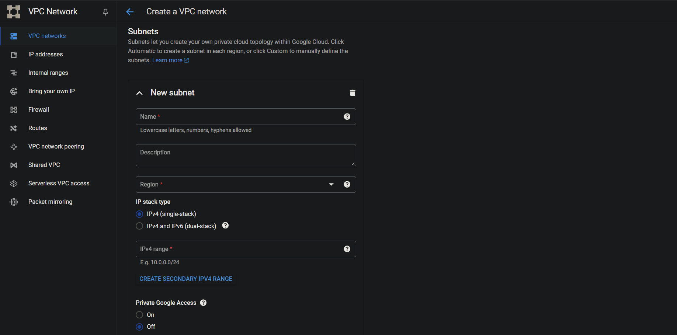Screen dimensions: 677x335
Task: Open VPC network peering page
Action: click(x=58, y=147)
